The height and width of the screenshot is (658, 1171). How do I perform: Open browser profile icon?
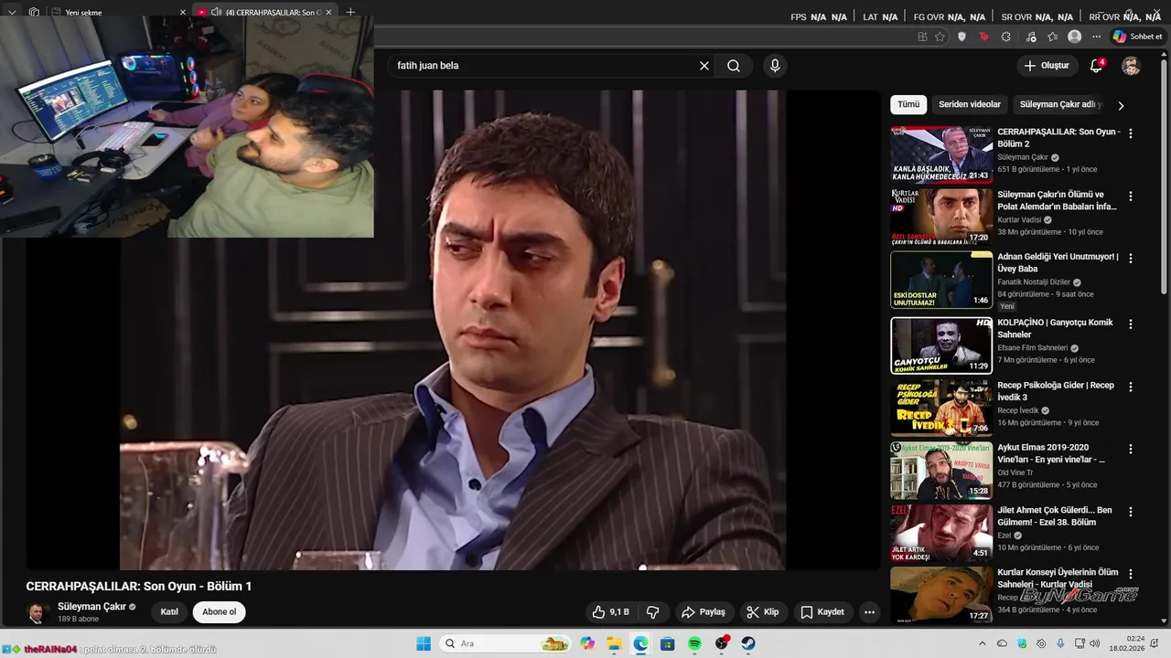(x=1075, y=37)
